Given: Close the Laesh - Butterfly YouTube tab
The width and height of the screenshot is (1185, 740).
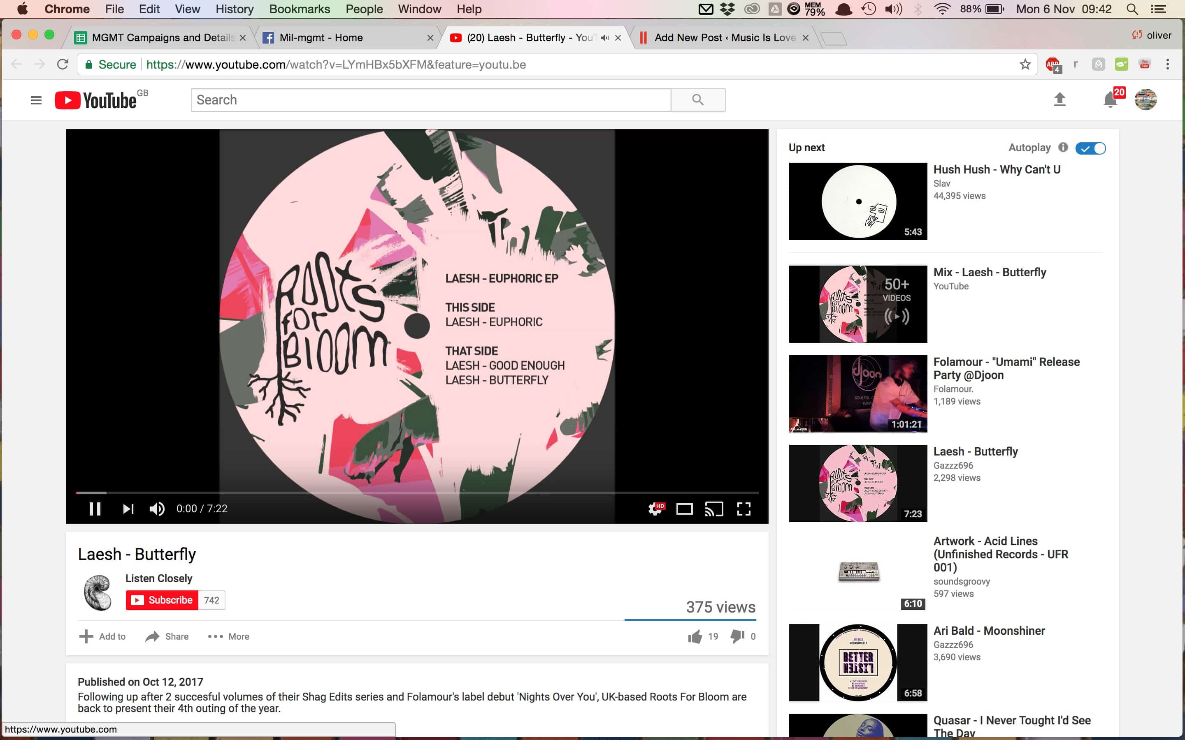Looking at the screenshot, I should click(x=618, y=38).
